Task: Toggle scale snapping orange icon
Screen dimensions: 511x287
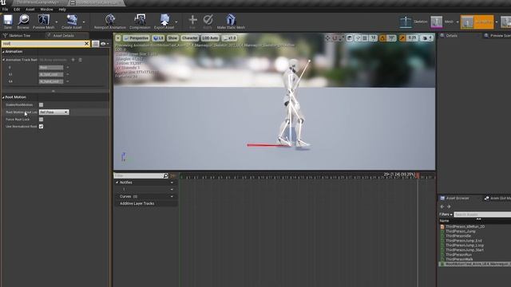Action: 402,38
